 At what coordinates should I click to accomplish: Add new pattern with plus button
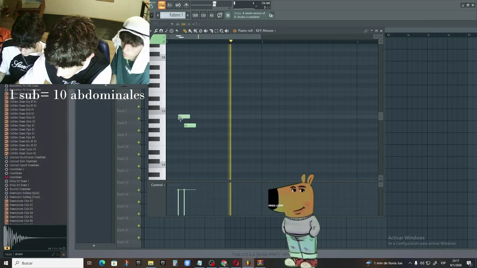187,15
